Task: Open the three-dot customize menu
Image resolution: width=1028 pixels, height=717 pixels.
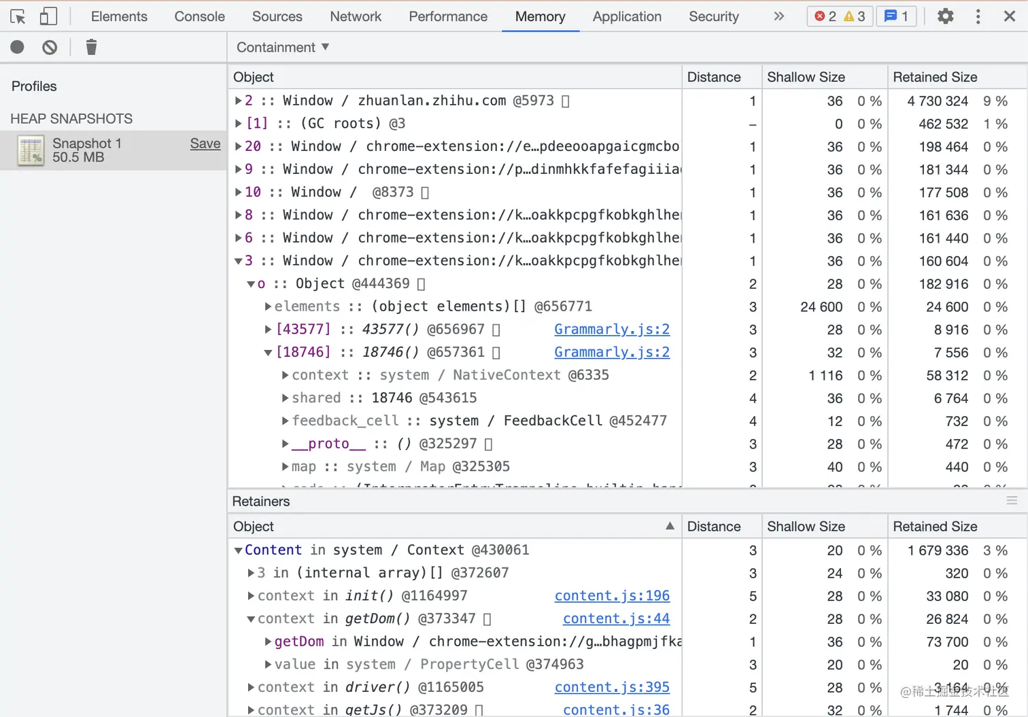Action: coord(978,16)
